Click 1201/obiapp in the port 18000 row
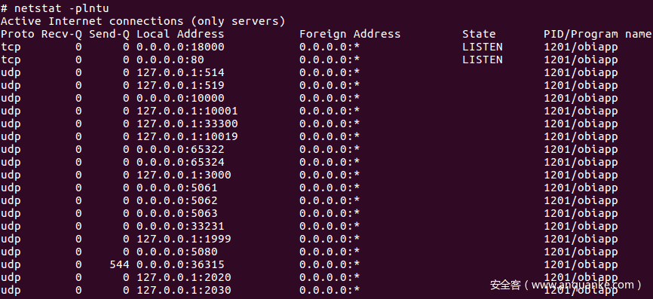Image resolution: width=653 pixels, height=299 pixels. pos(581,47)
